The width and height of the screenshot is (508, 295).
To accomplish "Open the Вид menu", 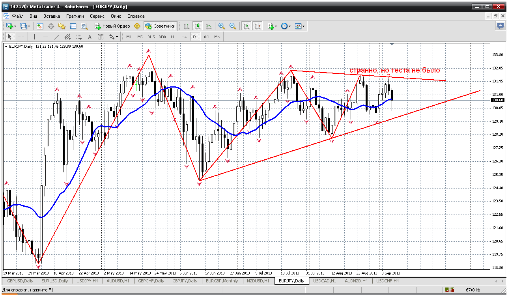I will coord(34,16).
